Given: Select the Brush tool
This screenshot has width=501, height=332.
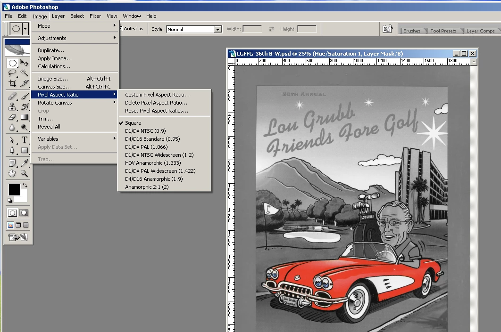Looking at the screenshot, I should [x=24, y=96].
